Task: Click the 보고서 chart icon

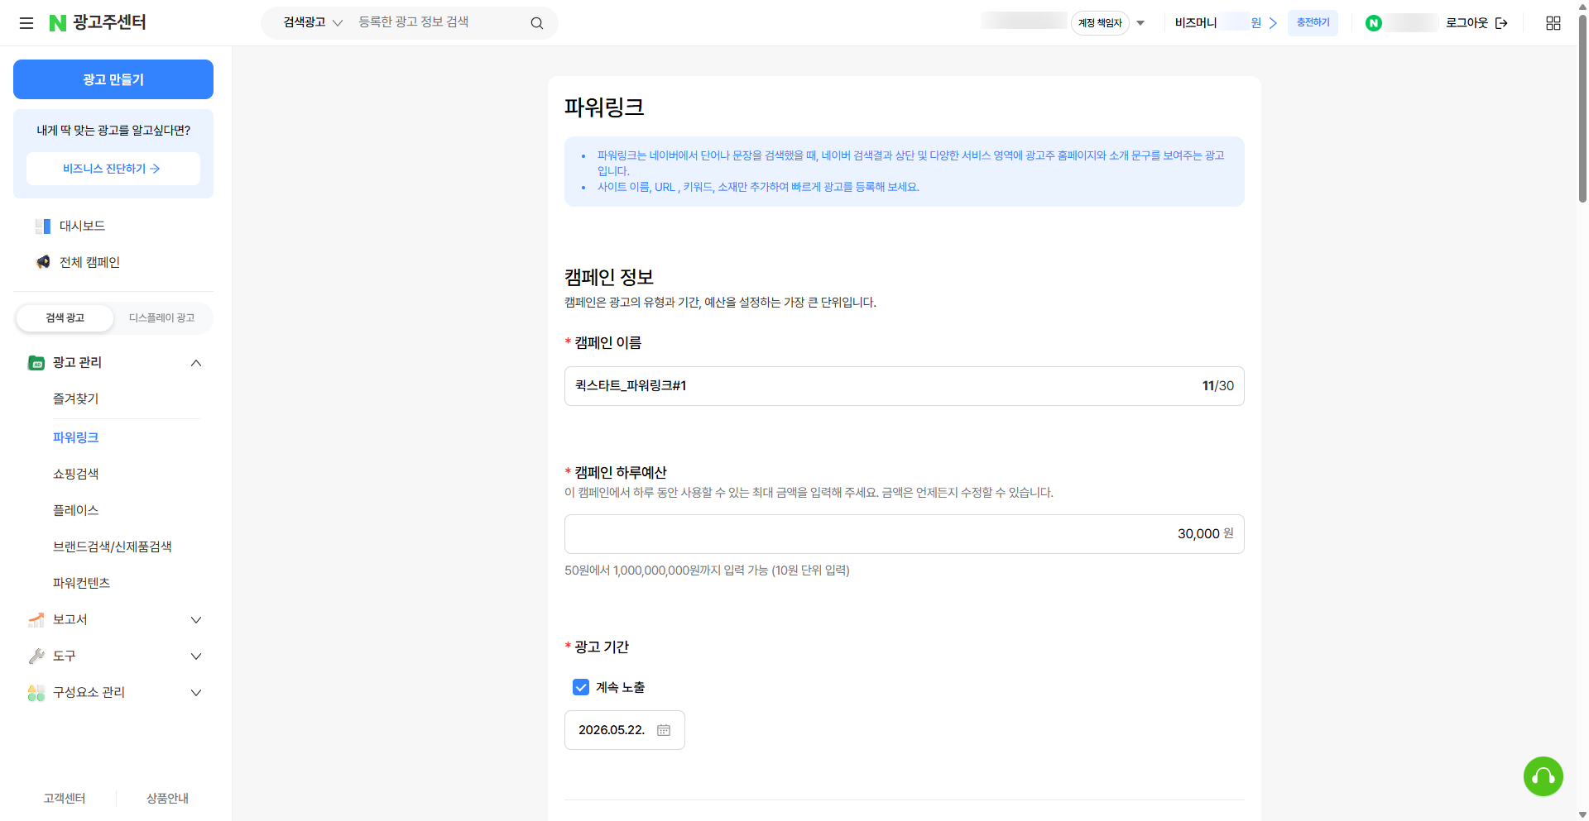Action: 36,619
